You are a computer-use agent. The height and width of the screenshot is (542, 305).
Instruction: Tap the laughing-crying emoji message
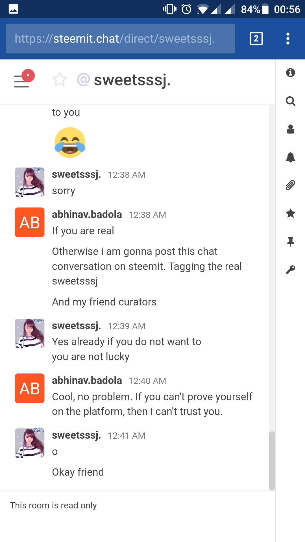[70, 142]
